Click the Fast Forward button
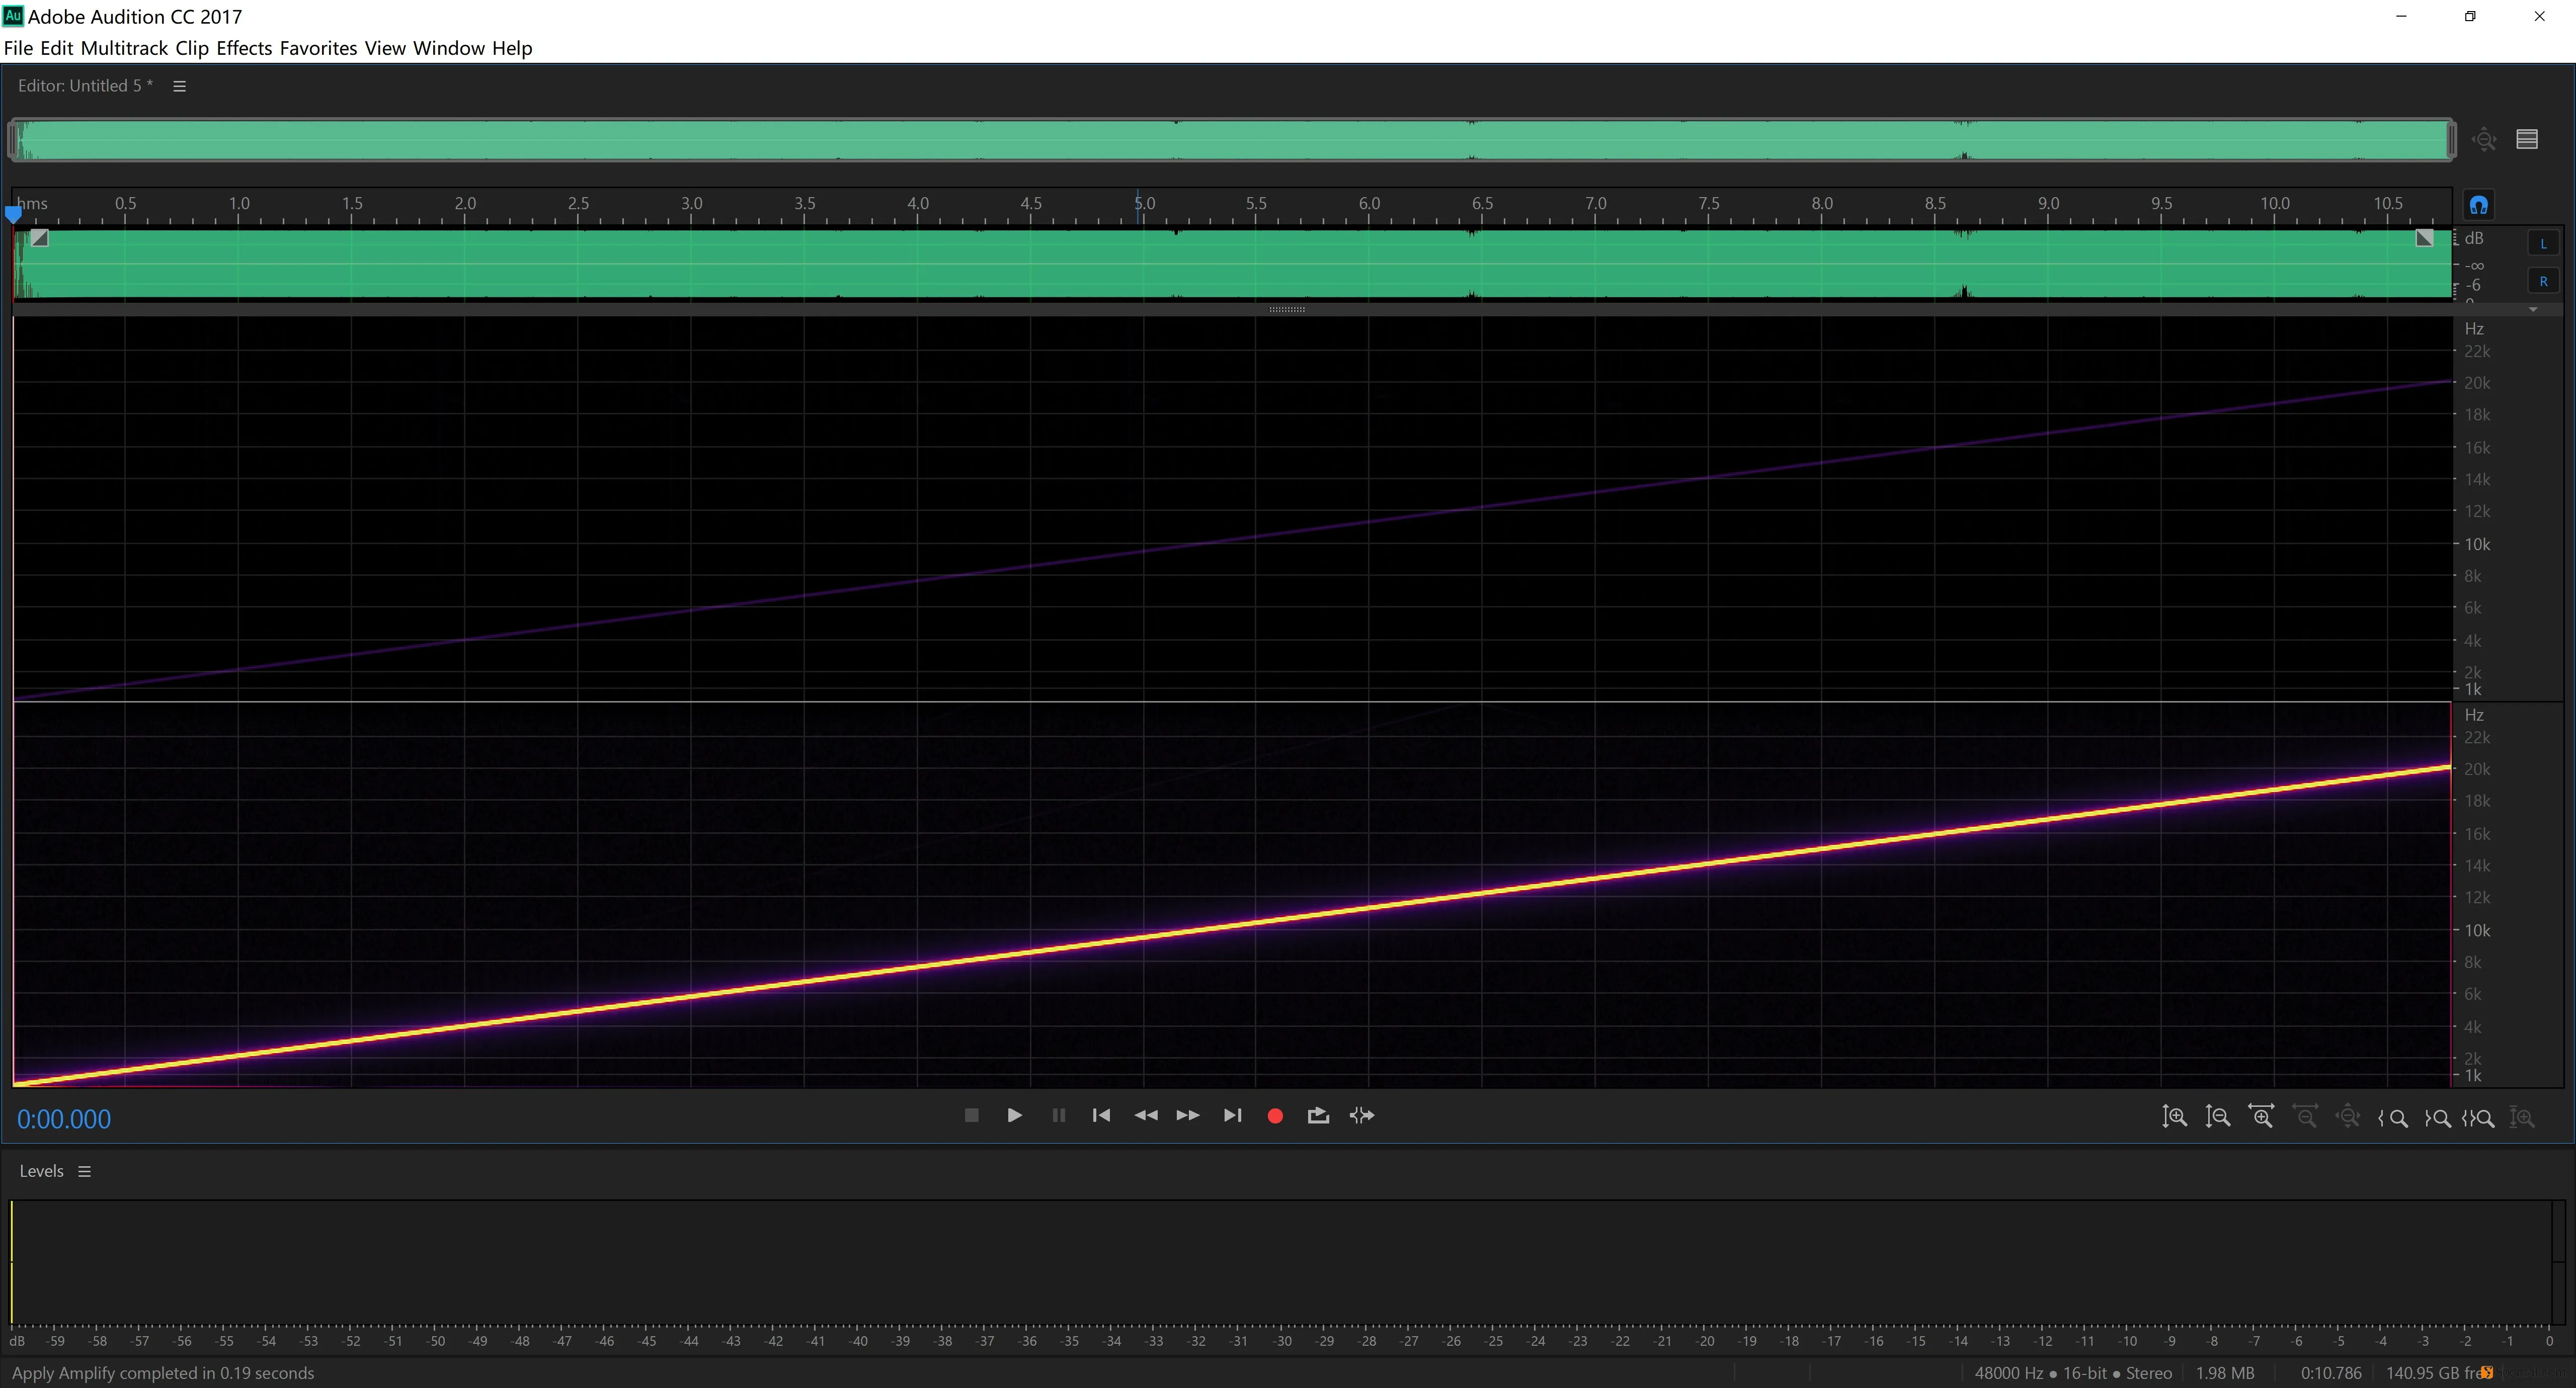 [x=1188, y=1115]
